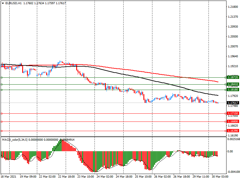Click the red 1.17150 price label
The image size is (240, 180).
tap(233, 113)
